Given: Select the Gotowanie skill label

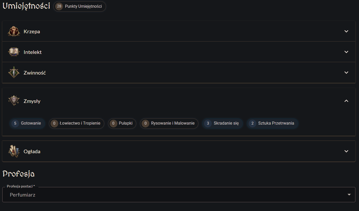Looking at the screenshot, I should click(x=31, y=123).
